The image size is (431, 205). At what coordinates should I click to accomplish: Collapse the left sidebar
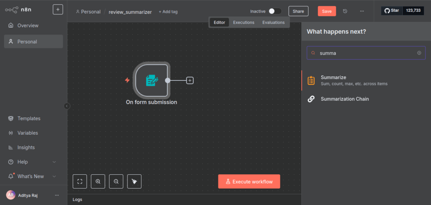67,106
